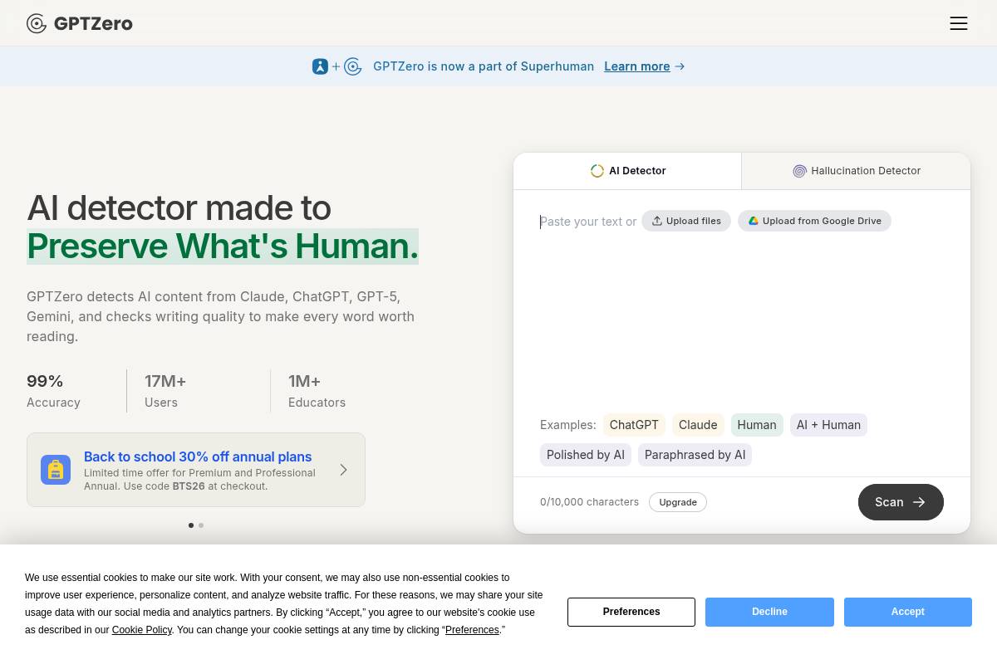
Task: Click the arrow icon next to Learn more
Action: 680,66
